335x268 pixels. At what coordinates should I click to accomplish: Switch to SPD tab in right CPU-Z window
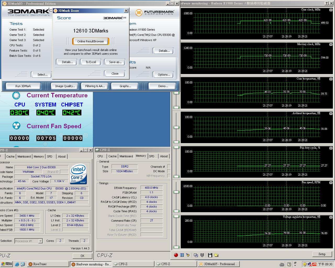(152, 156)
